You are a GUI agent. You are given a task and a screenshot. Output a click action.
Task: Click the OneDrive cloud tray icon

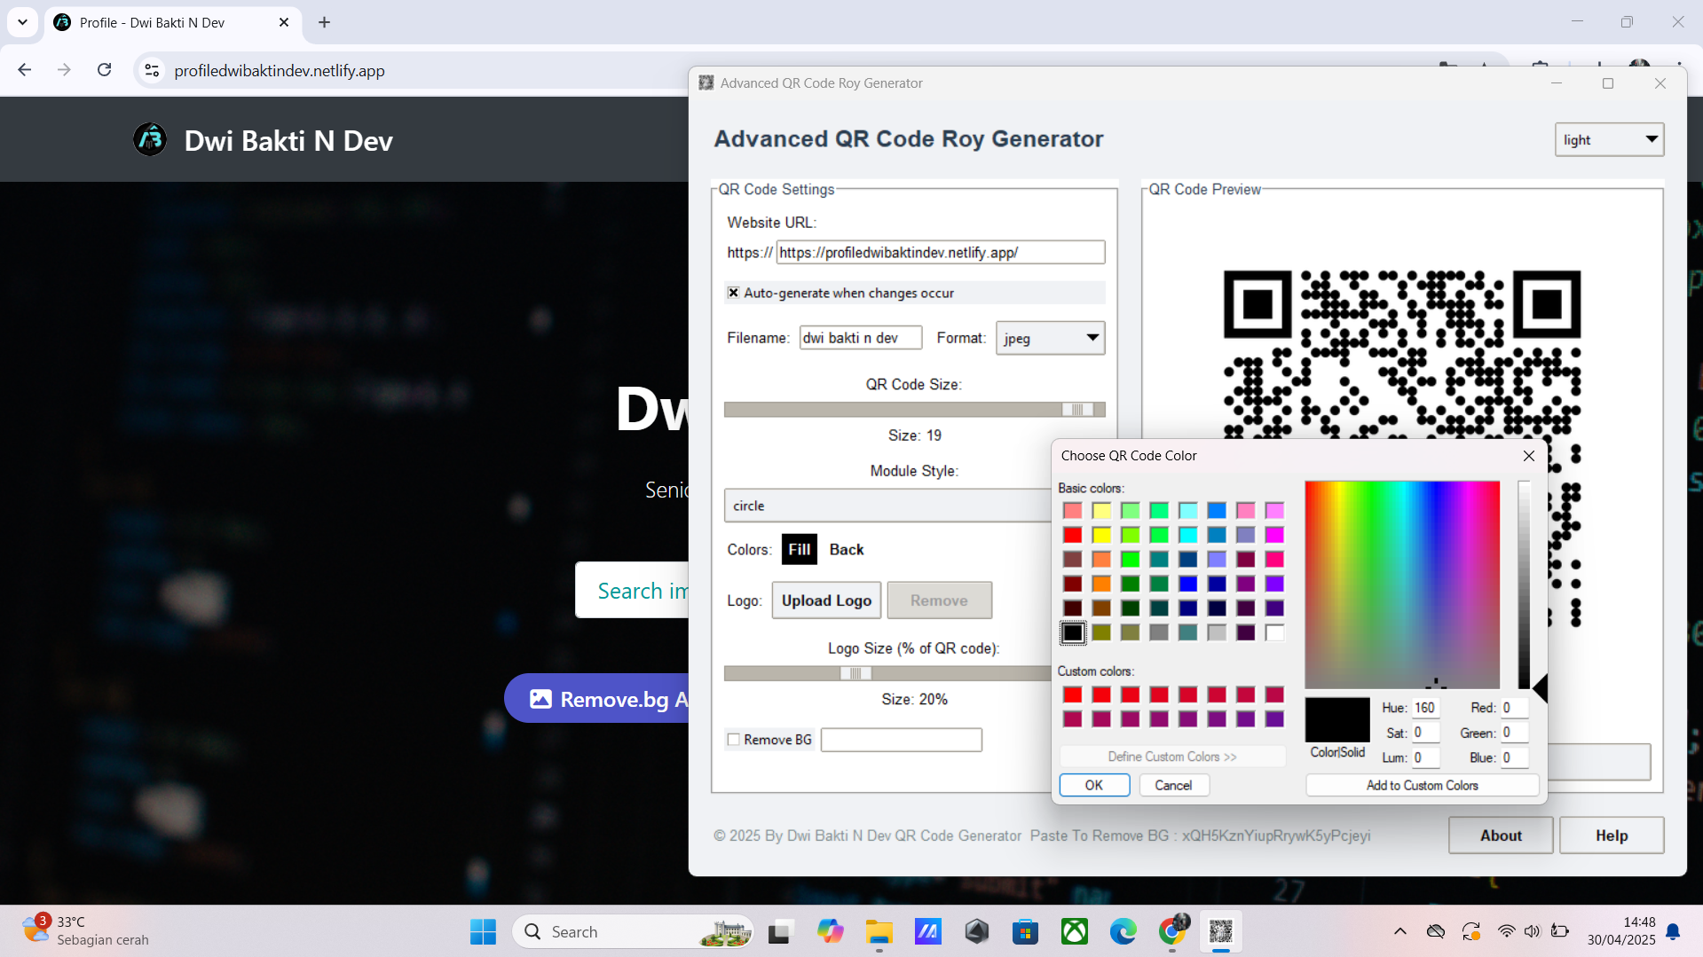pos(1435,931)
